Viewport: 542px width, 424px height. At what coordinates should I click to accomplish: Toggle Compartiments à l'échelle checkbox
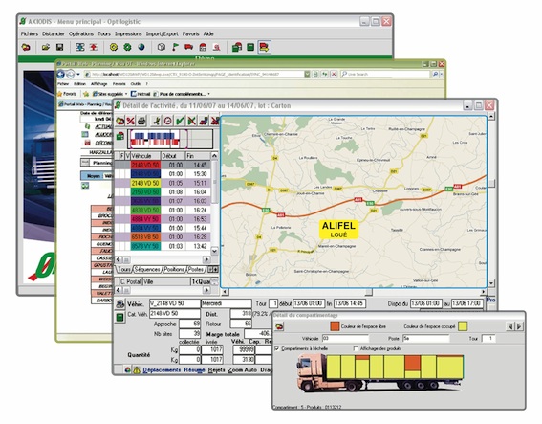276,348
